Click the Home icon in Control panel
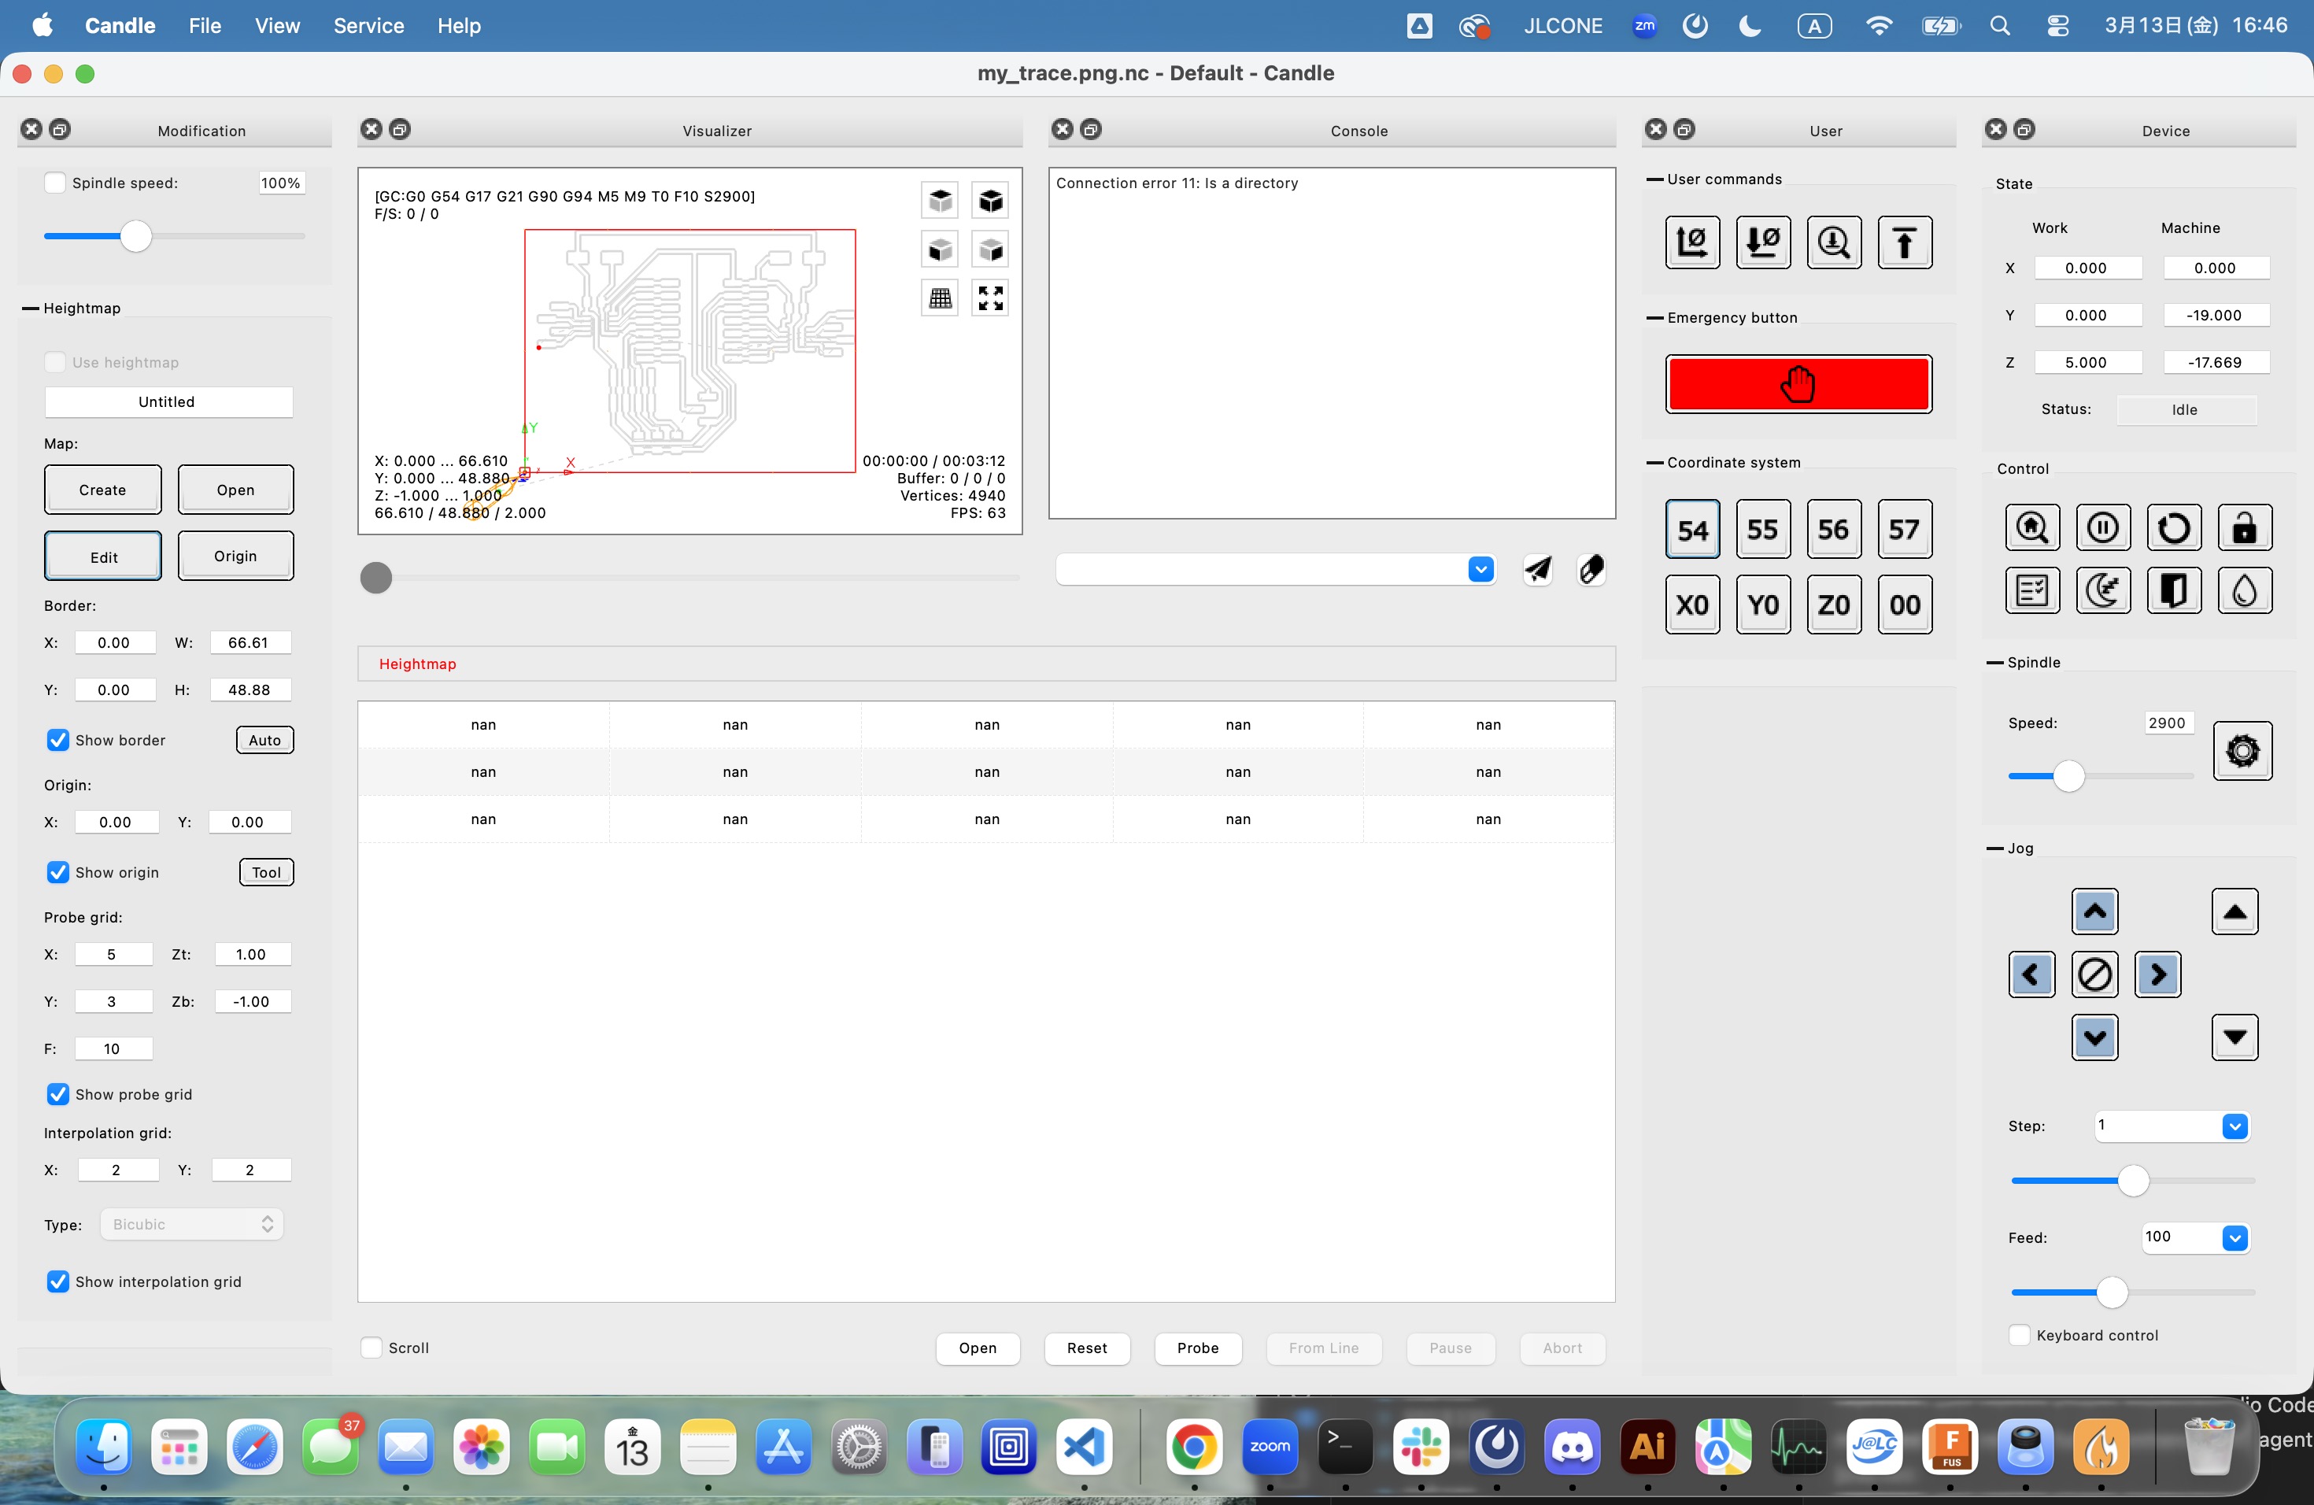2314x1505 pixels. 2032,528
